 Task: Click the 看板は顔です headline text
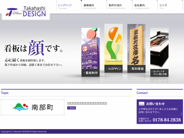[x=33, y=48]
